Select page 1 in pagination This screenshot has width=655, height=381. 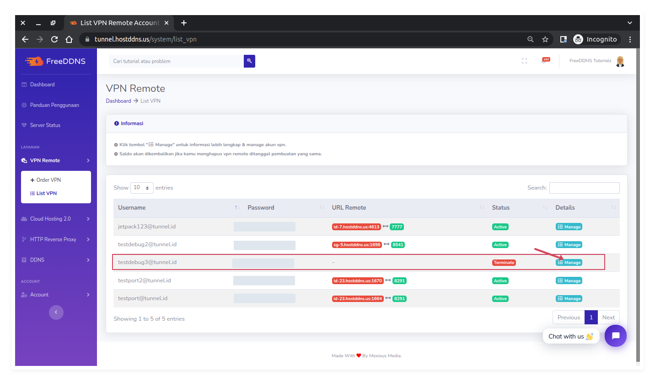point(591,317)
